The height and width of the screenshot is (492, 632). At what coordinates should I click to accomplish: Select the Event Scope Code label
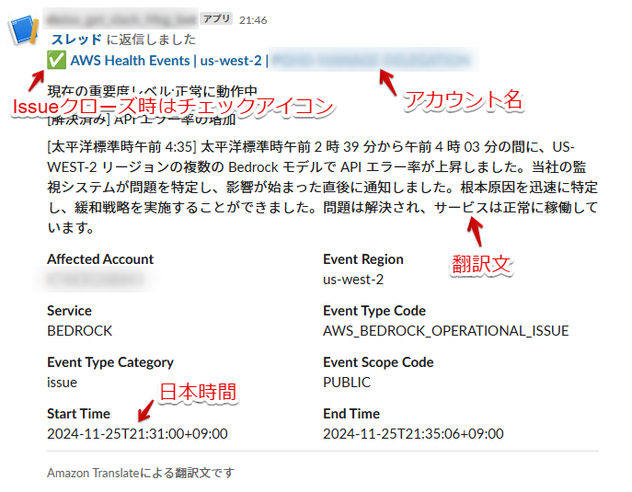coord(378,362)
